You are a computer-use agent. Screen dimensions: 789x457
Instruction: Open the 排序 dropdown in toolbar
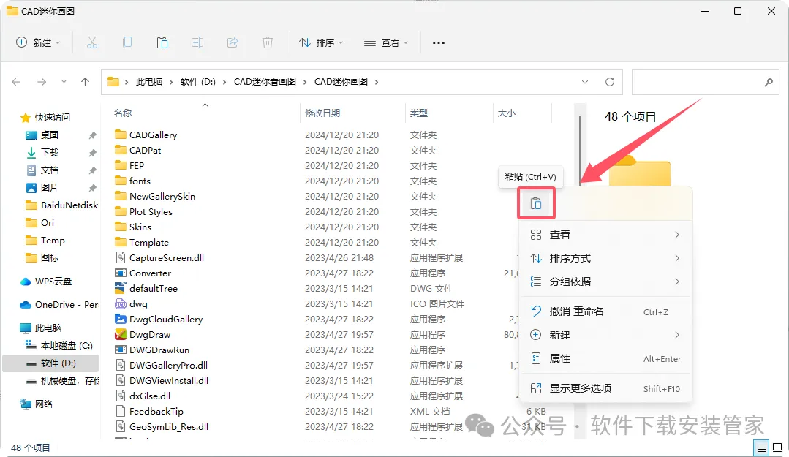point(321,43)
